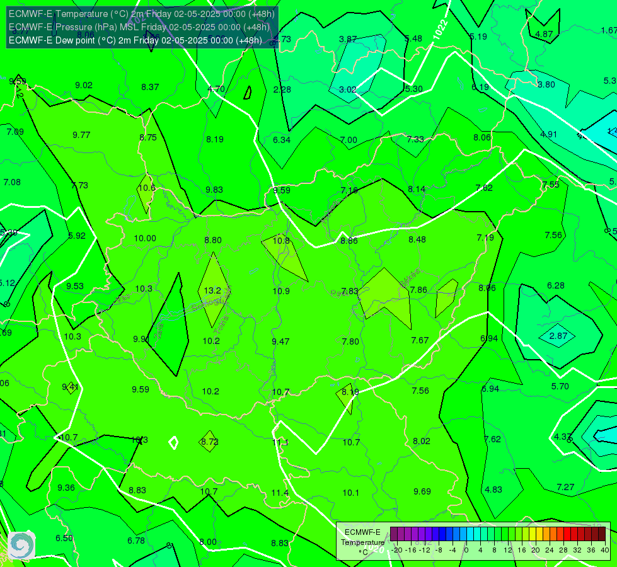Click the 10.1 temperature value
Screen dimensions: 617x567
tap(350, 493)
